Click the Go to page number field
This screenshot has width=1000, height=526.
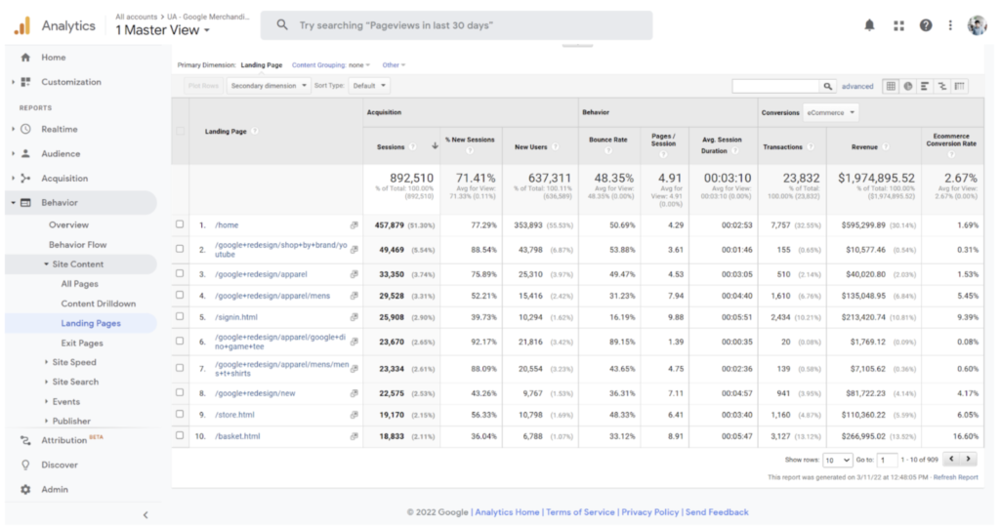887,460
